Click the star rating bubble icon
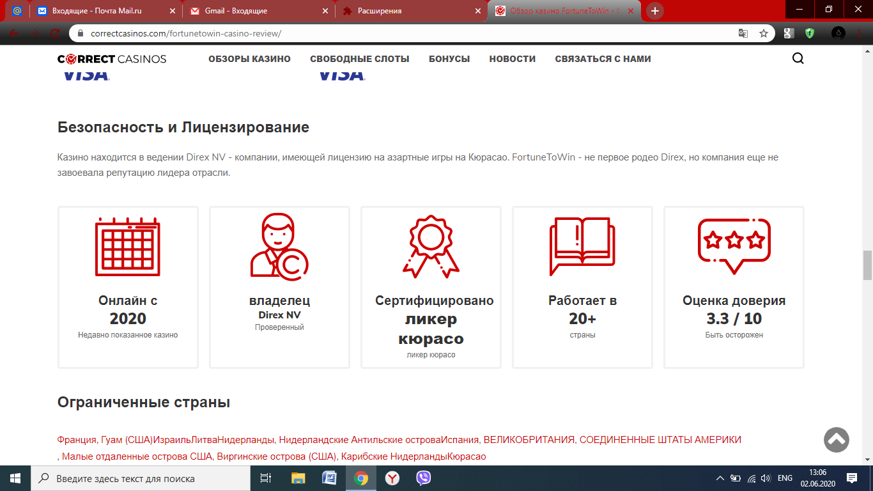 pyautogui.click(x=734, y=246)
